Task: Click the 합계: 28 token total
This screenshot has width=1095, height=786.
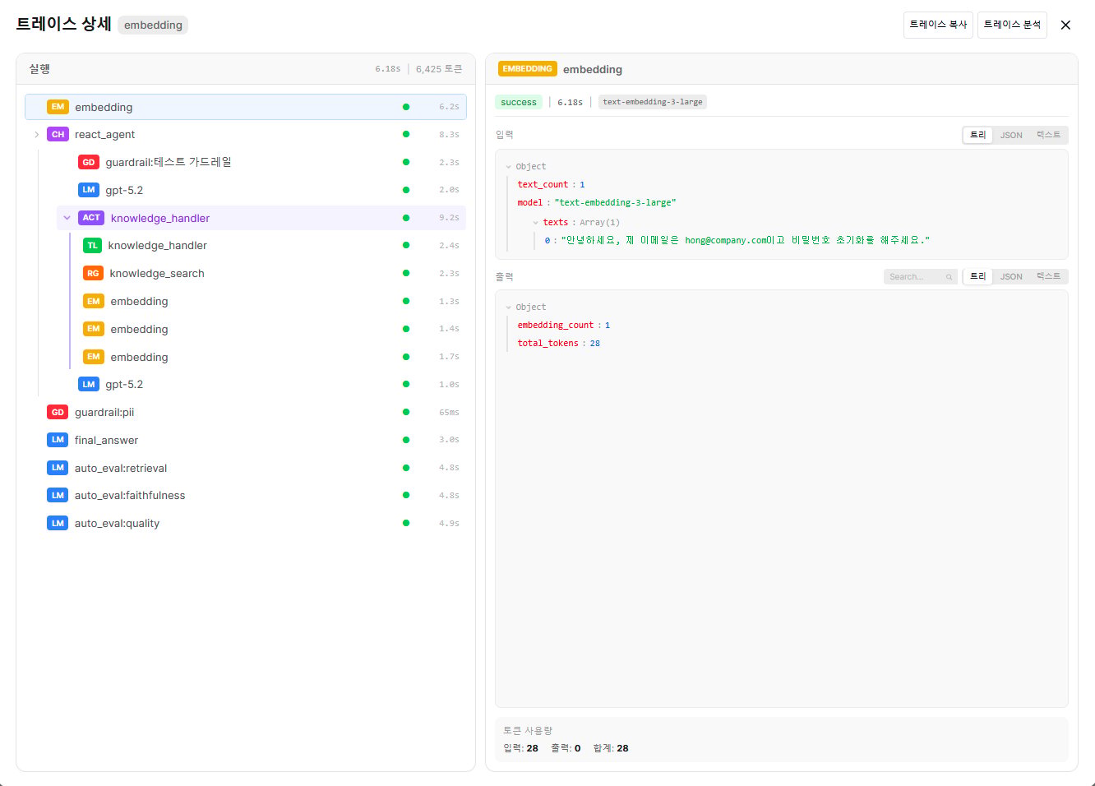Action: 611,748
